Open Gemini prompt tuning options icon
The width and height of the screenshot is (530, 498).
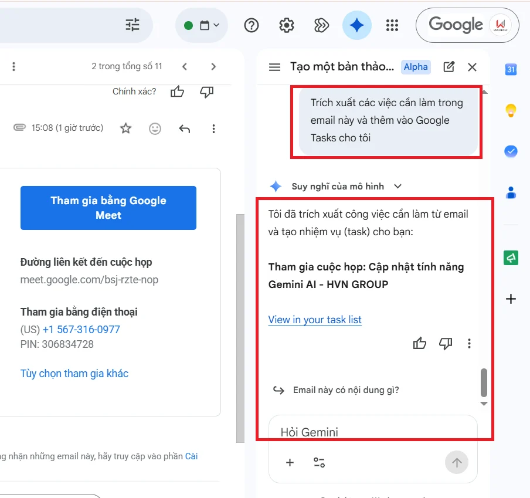tap(319, 462)
